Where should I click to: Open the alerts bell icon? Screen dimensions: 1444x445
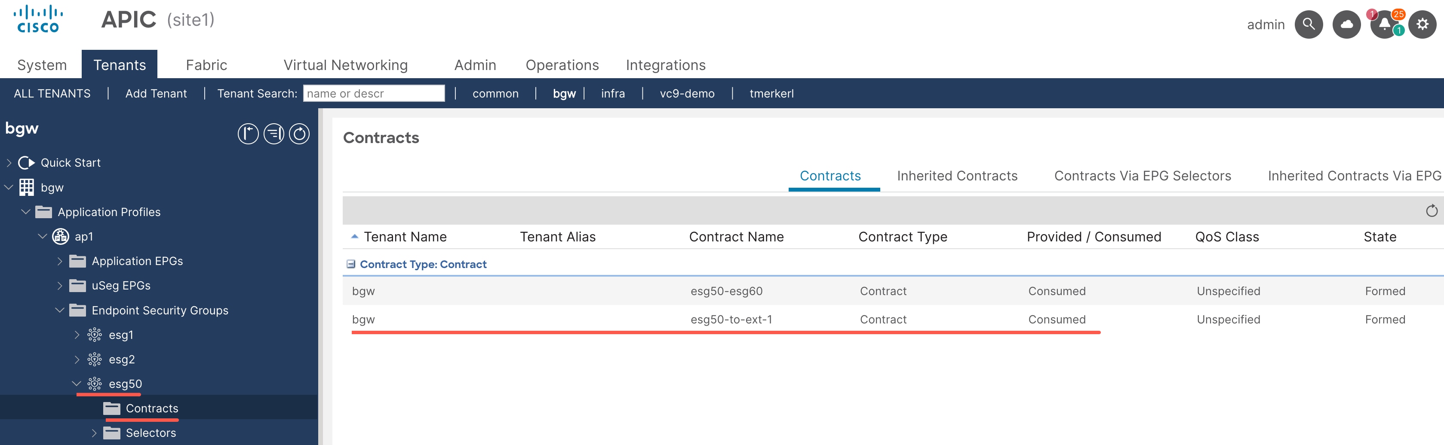point(1384,24)
